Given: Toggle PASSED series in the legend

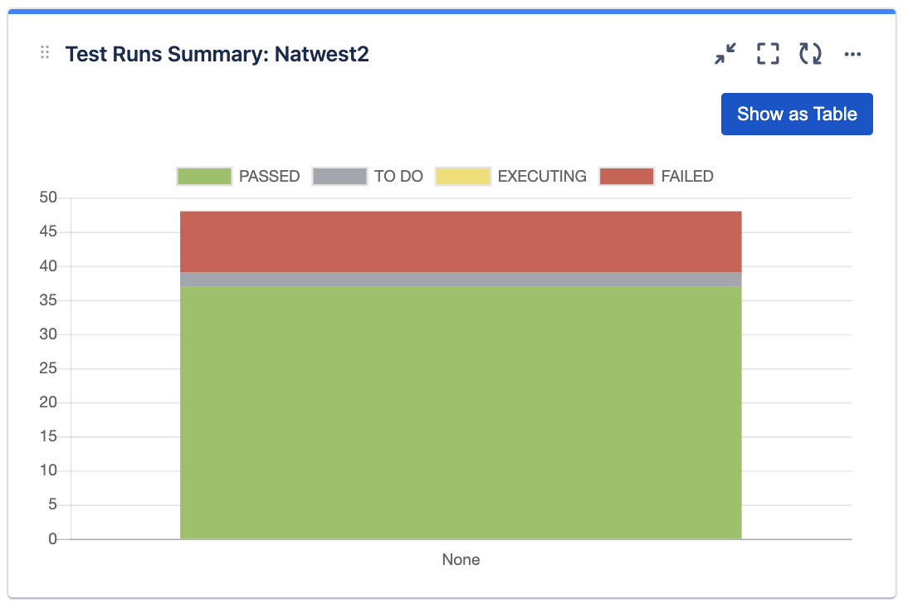Looking at the screenshot, I should (238, 176).
